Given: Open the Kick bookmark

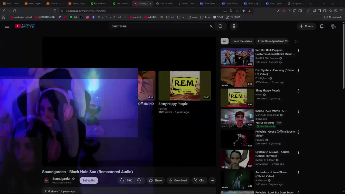Looking at the screenshot, I should click(73, 17).
